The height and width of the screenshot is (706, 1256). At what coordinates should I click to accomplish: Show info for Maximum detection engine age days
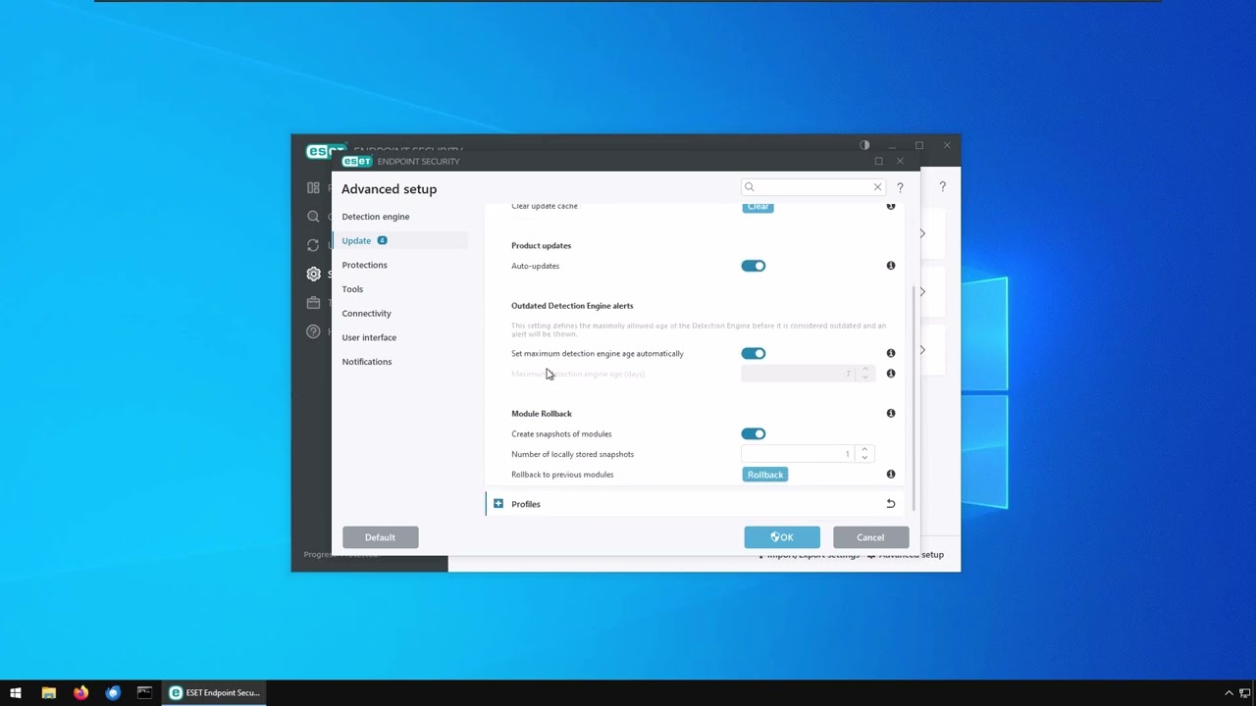click(x=891, y=374)
